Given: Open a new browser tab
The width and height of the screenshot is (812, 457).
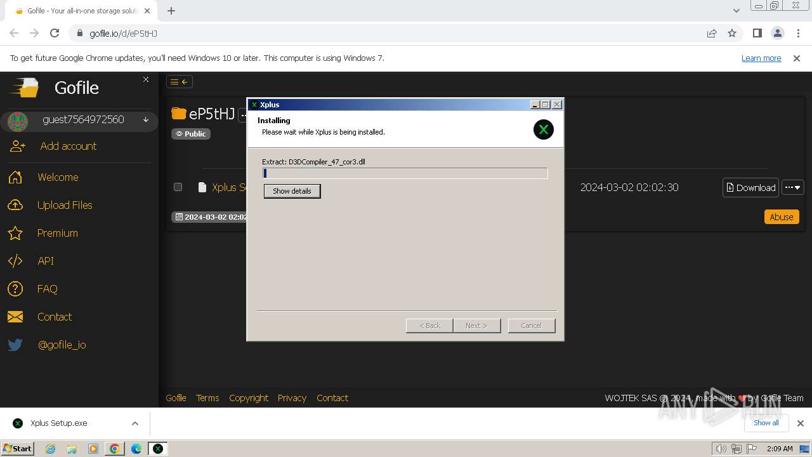Looking at the screenshot, I should pos(171,11).
